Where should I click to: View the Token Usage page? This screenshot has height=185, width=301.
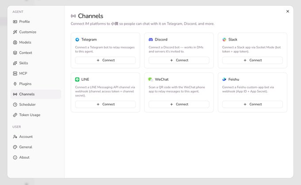(x=36, y=115)
